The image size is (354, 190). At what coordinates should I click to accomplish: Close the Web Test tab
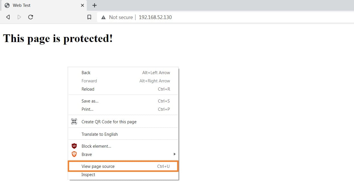82,5
